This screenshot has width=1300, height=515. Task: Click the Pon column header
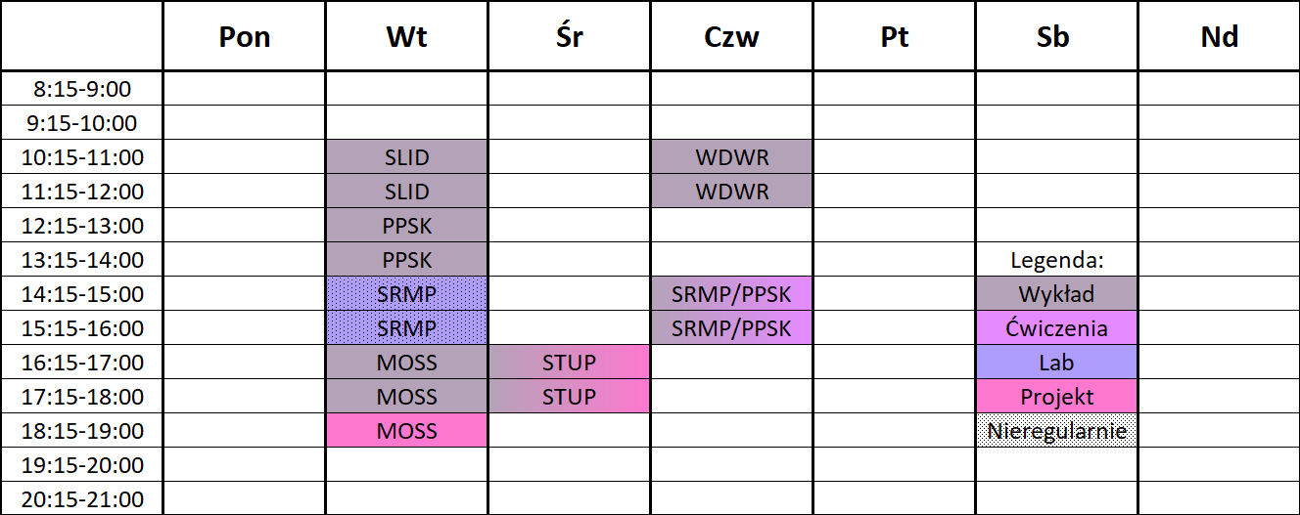(244, 36)
